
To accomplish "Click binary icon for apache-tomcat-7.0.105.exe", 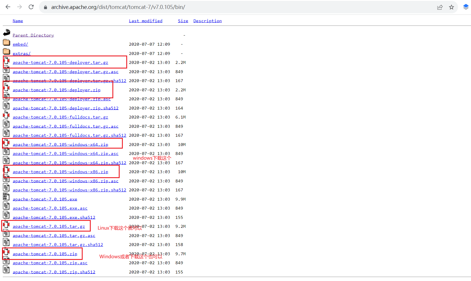I will pyautogui.click(x=6, y=197).
